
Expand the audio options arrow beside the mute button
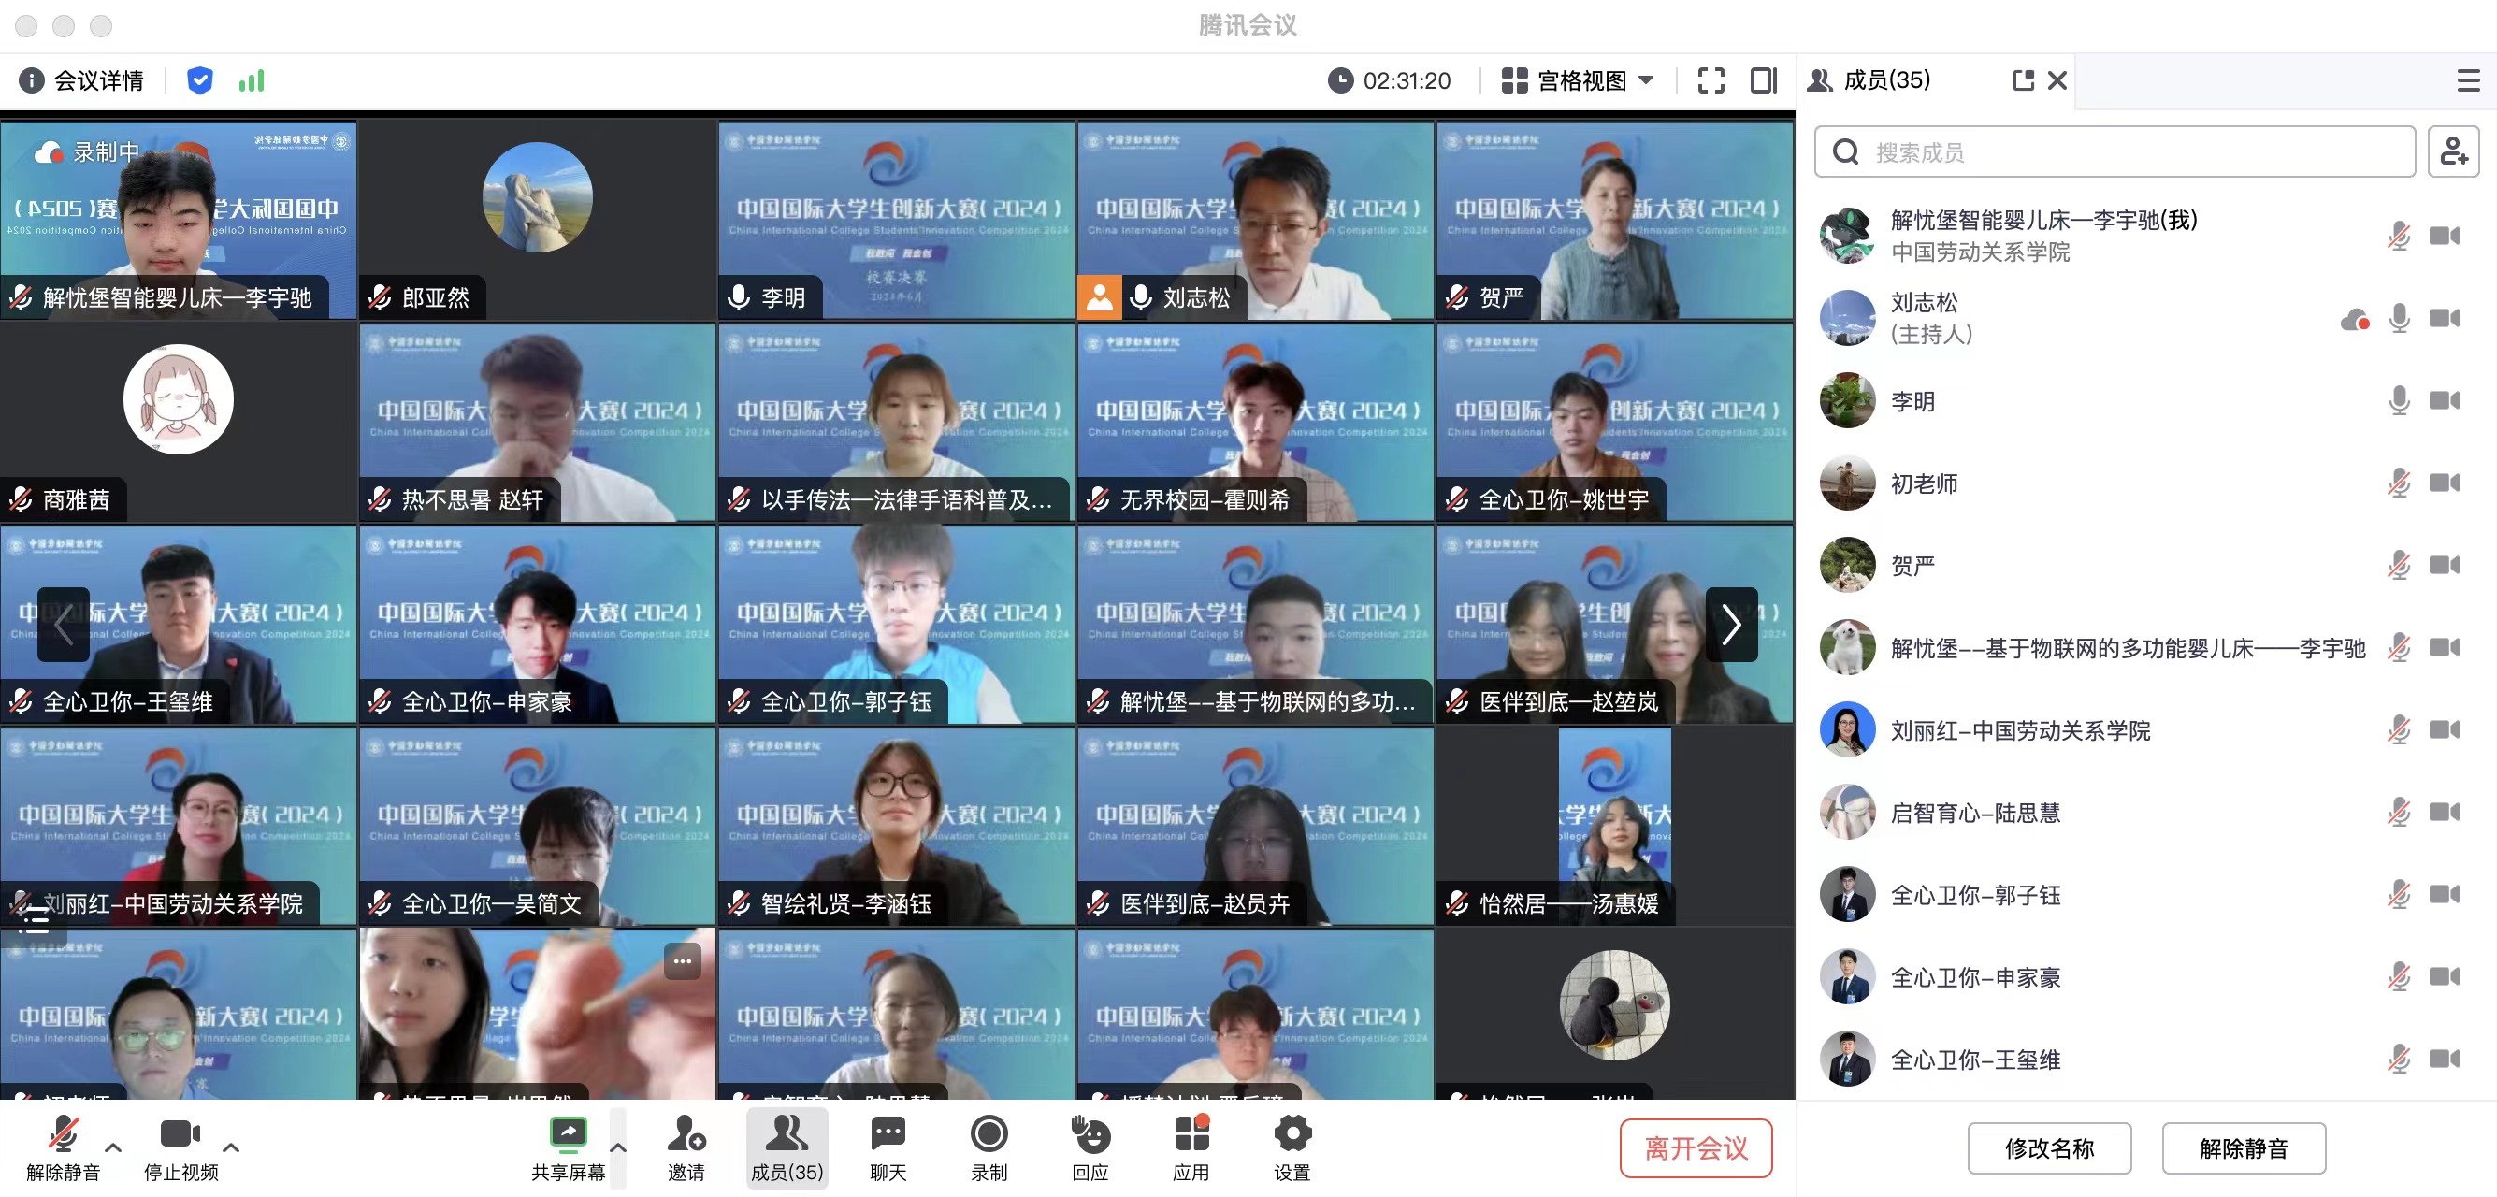pos(113,1147)
